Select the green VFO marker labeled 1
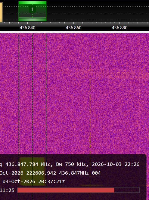This screenshot has height=200, width=149. pyautogui.click(x=33, y=11)
